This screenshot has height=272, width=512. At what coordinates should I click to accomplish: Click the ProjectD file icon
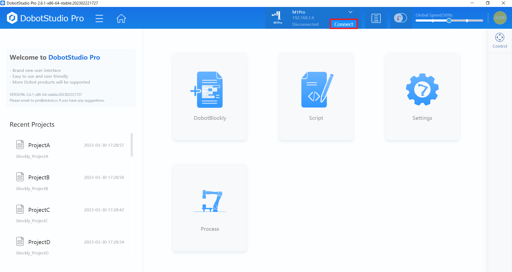[20, 241]
